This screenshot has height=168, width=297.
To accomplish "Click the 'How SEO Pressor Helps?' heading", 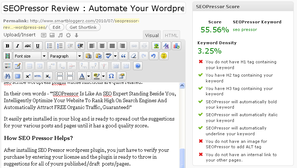I will pos(39,138).
